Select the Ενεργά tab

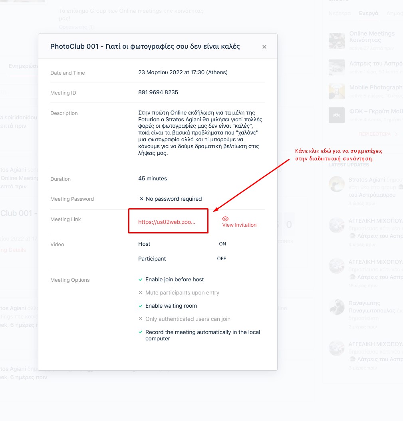coord(368,13)
